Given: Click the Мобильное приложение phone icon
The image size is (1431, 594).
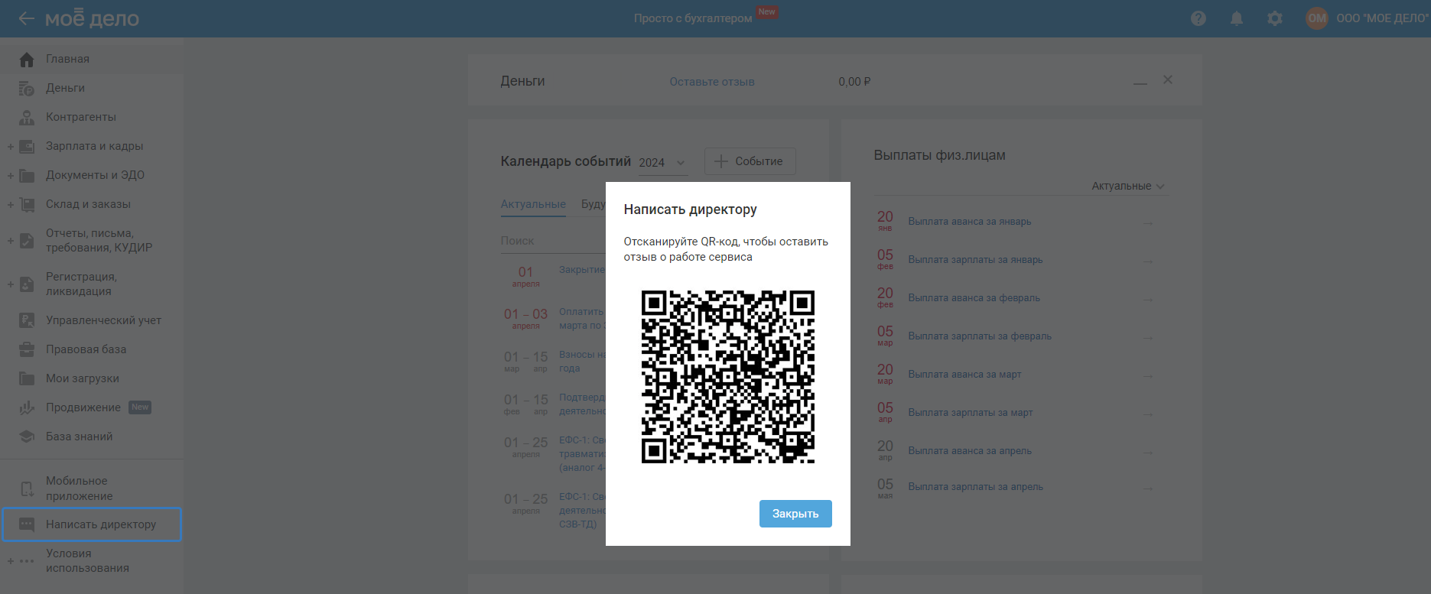Looking at the screenshot, I should pos(27,489).
